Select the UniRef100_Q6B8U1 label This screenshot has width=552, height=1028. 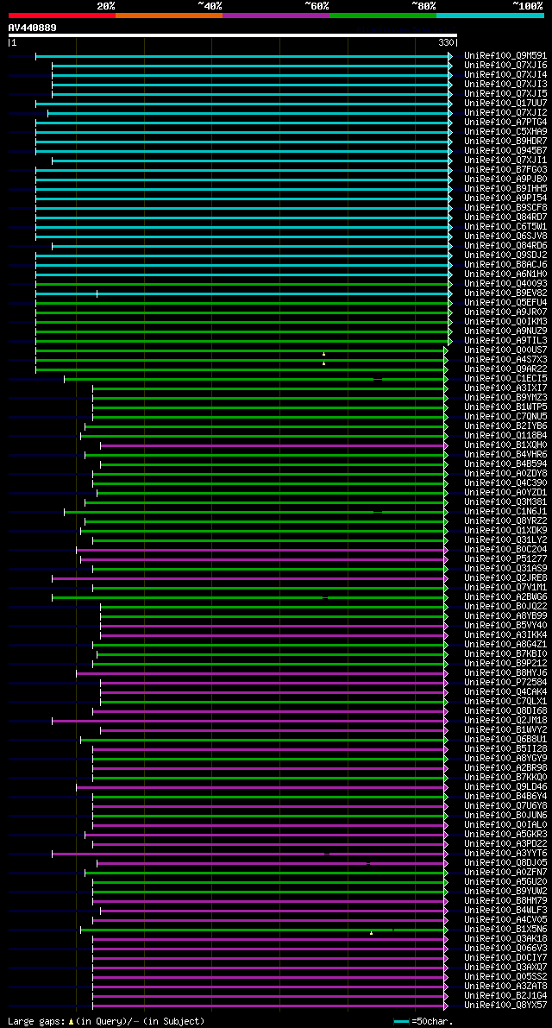[x=505, y=741]
